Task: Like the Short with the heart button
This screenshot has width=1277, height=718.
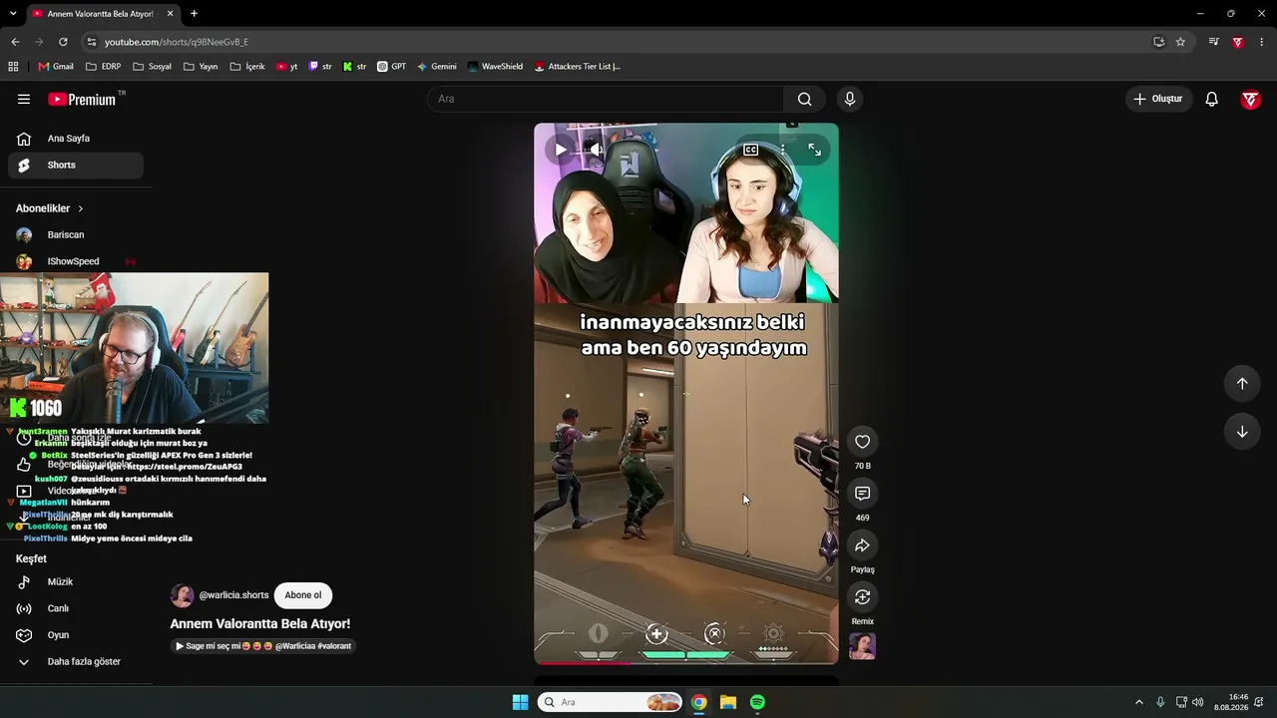Action: click(863, 442)
